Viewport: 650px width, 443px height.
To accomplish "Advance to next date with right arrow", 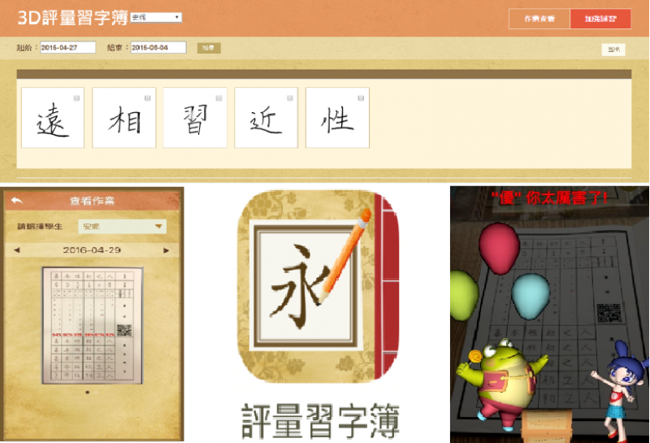I will click(x=167, y=250).
